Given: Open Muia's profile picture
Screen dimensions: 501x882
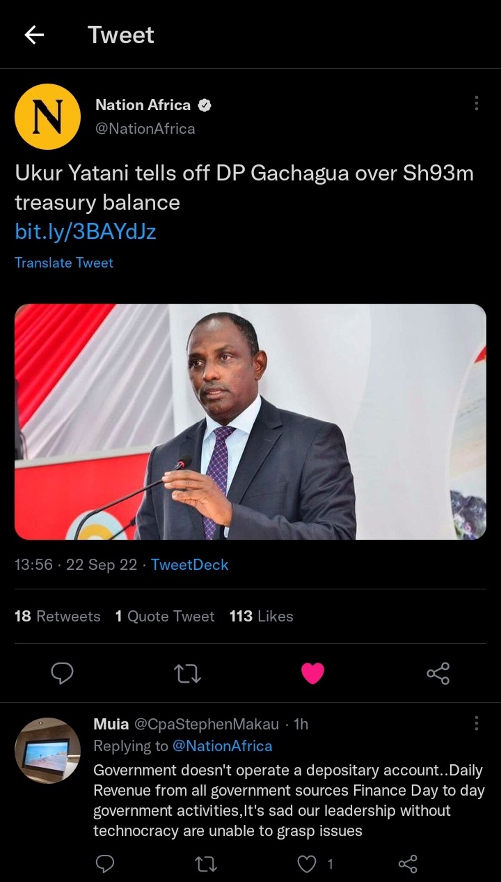Looking at the screenshot, I should (x=48, y=751).
